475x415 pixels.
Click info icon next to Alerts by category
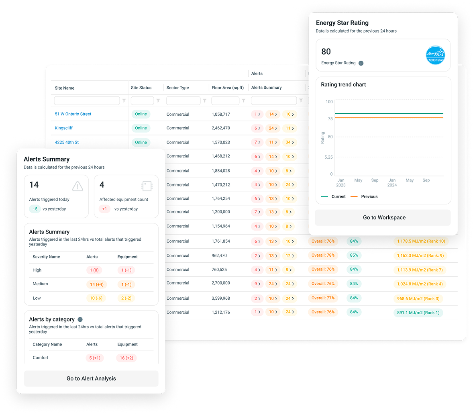(x=80, y=319)
